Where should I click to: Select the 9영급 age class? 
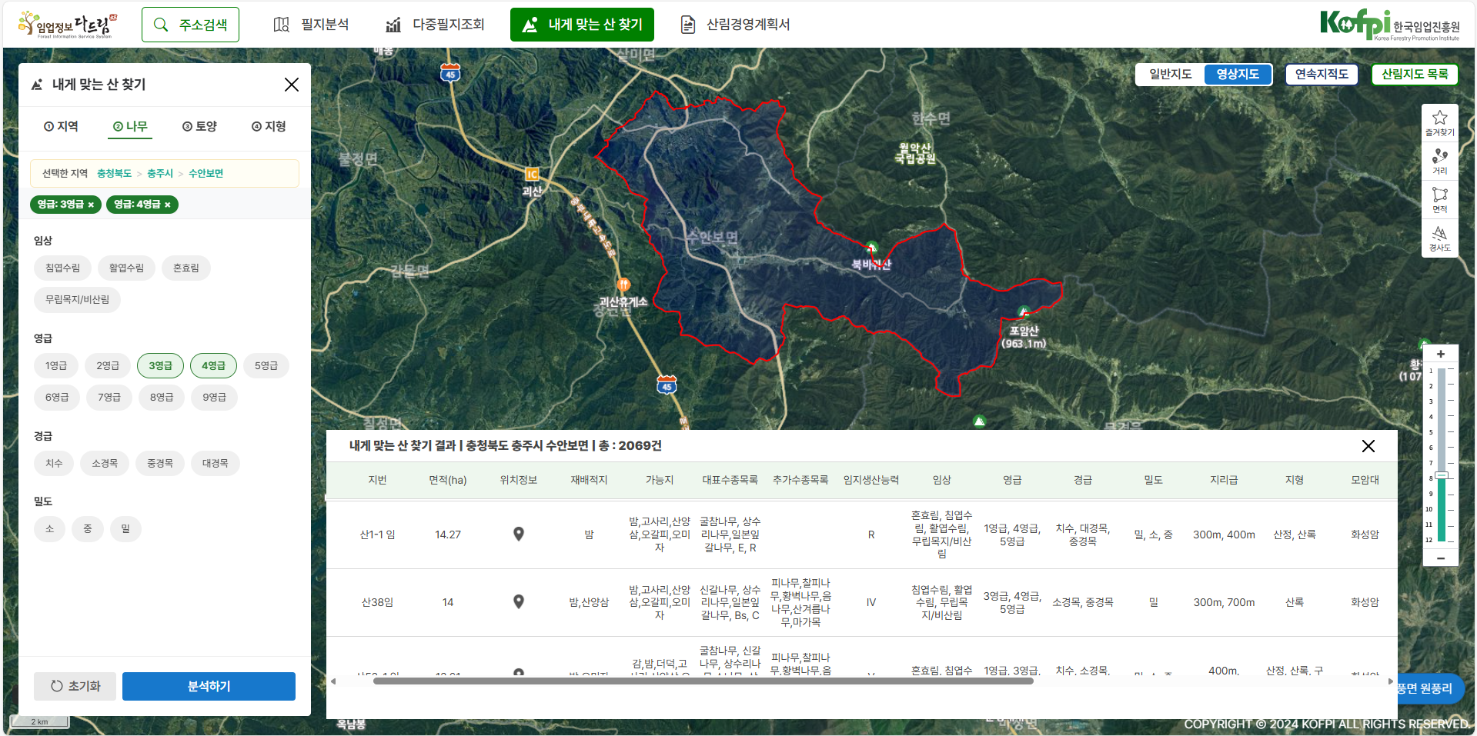[x=214, y=398]
